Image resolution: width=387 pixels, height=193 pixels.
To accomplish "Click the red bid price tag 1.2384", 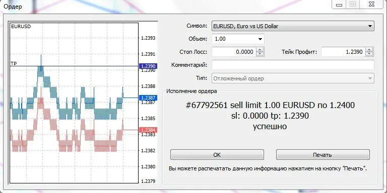I will [148, 130].
